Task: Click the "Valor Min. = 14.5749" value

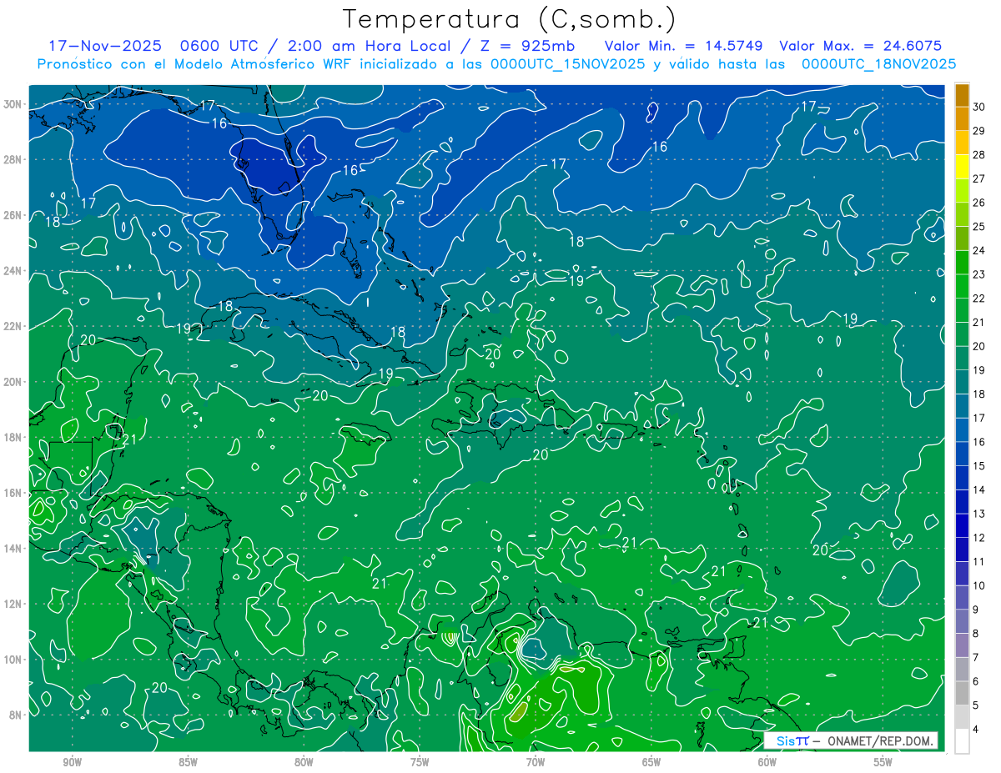Action: point(682,46)
